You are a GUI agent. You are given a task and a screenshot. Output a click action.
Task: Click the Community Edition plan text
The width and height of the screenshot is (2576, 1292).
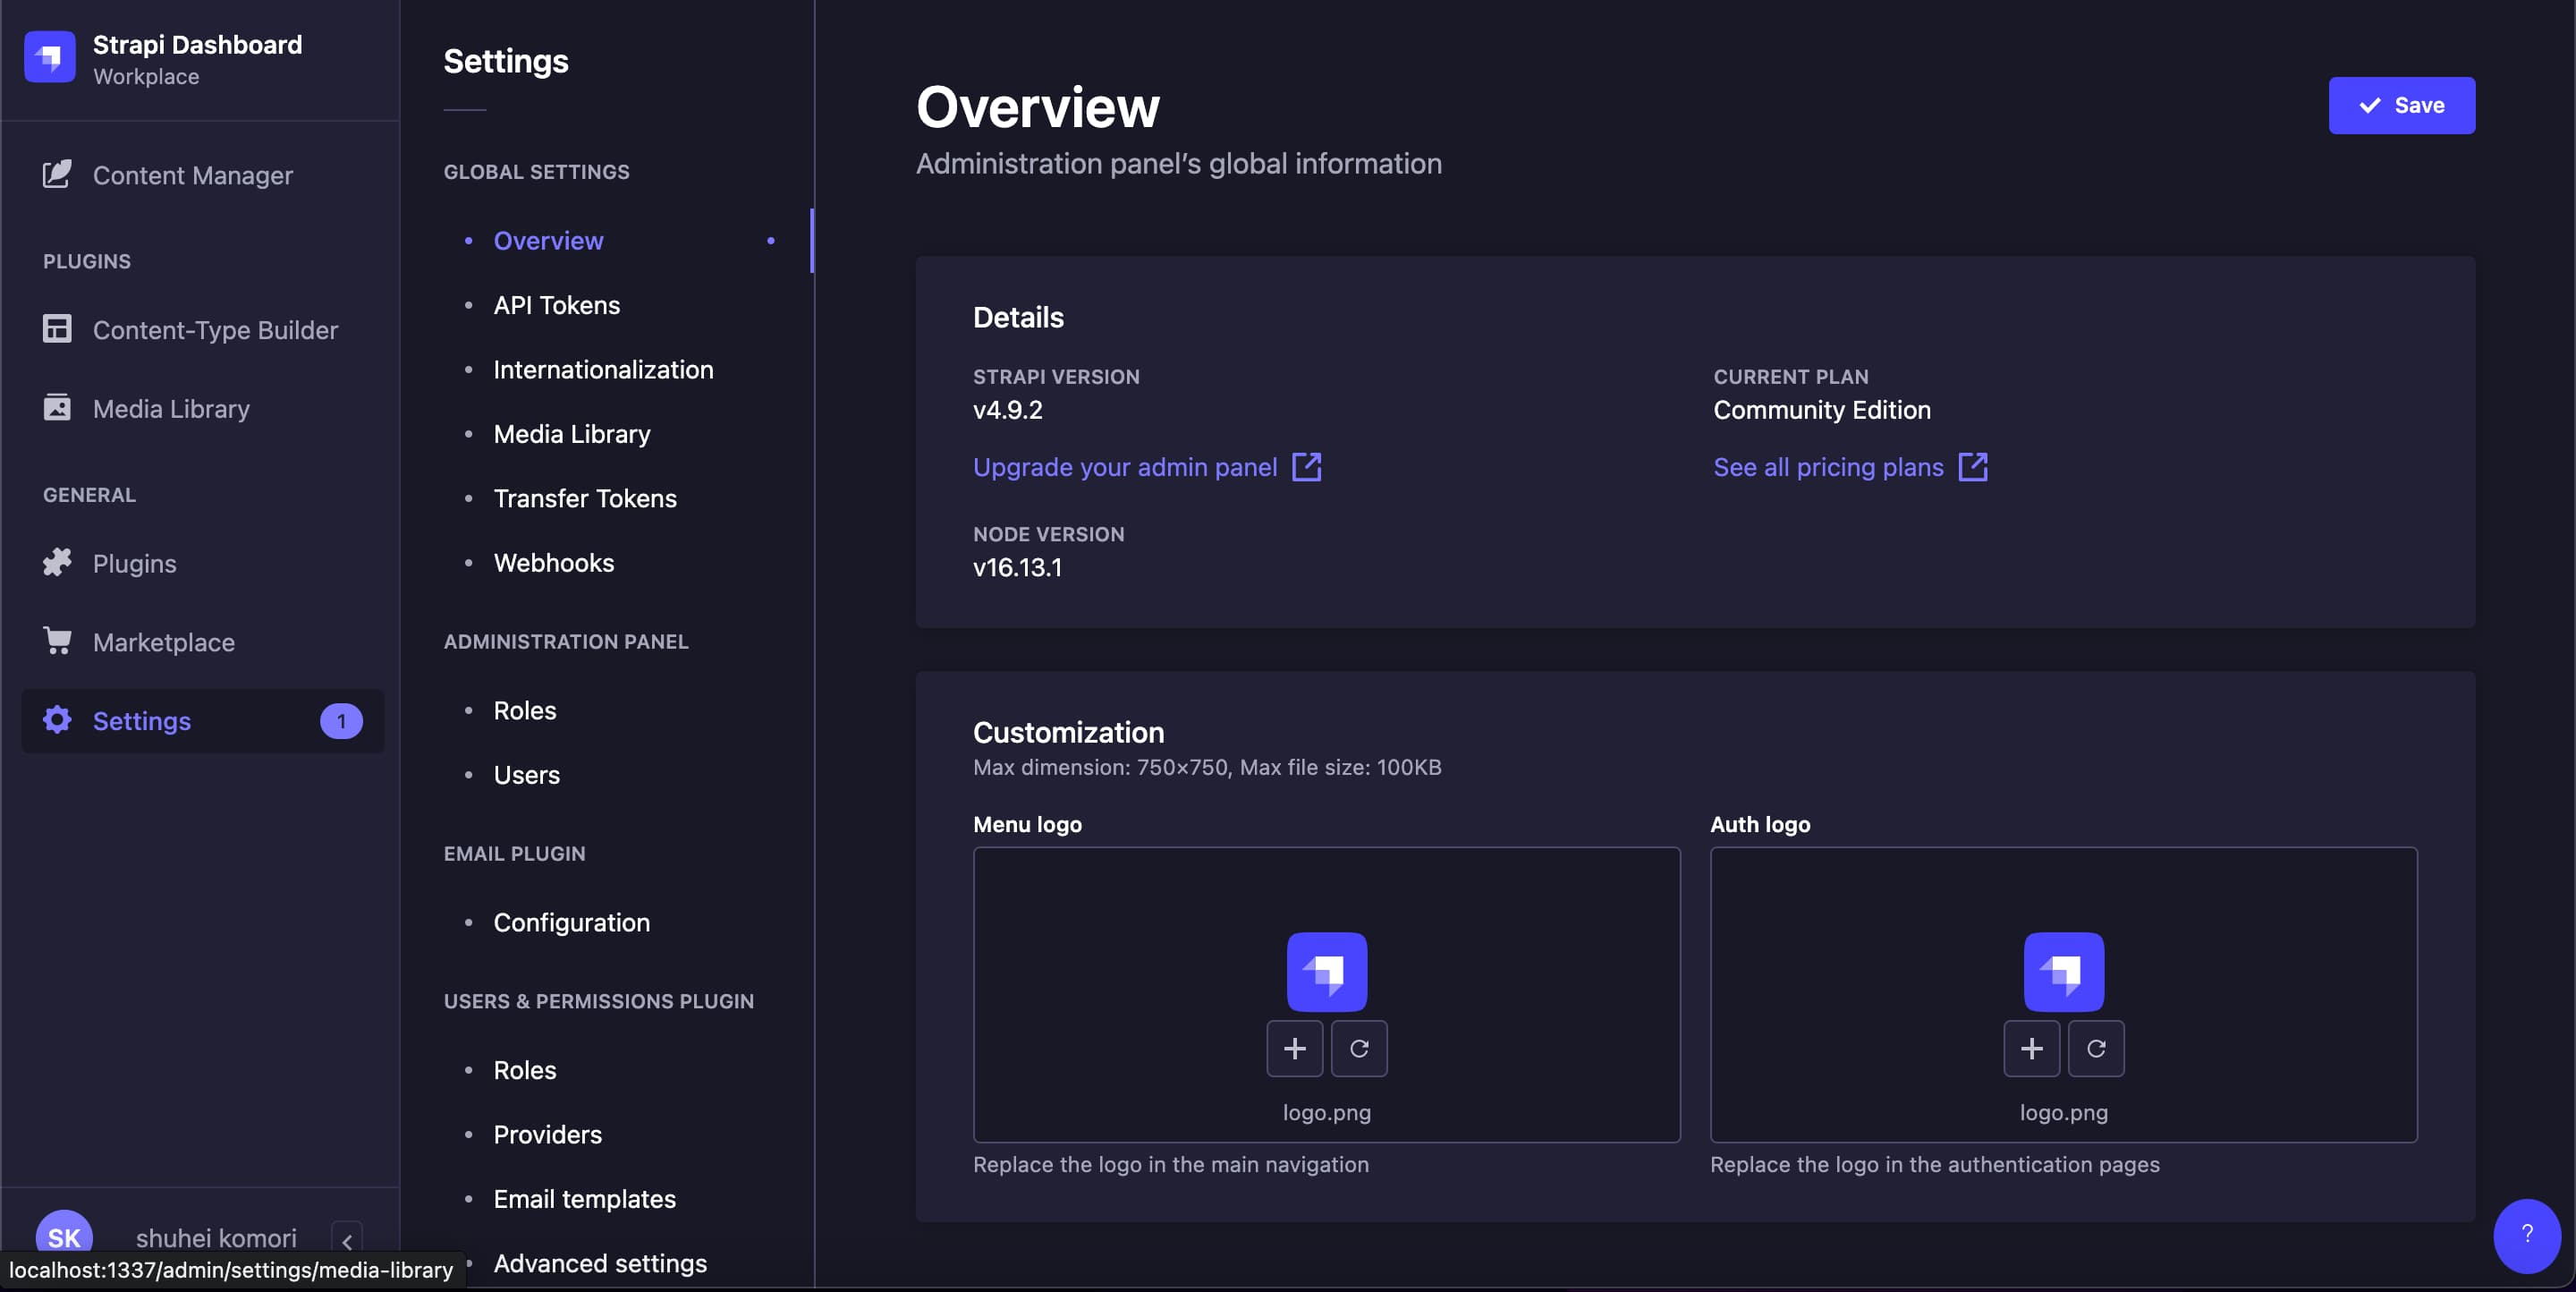pos(1821,410)
